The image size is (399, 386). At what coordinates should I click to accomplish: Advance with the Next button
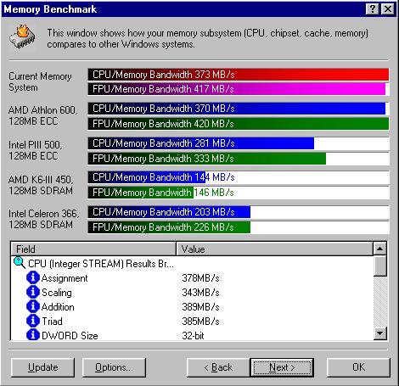point(282,367)
